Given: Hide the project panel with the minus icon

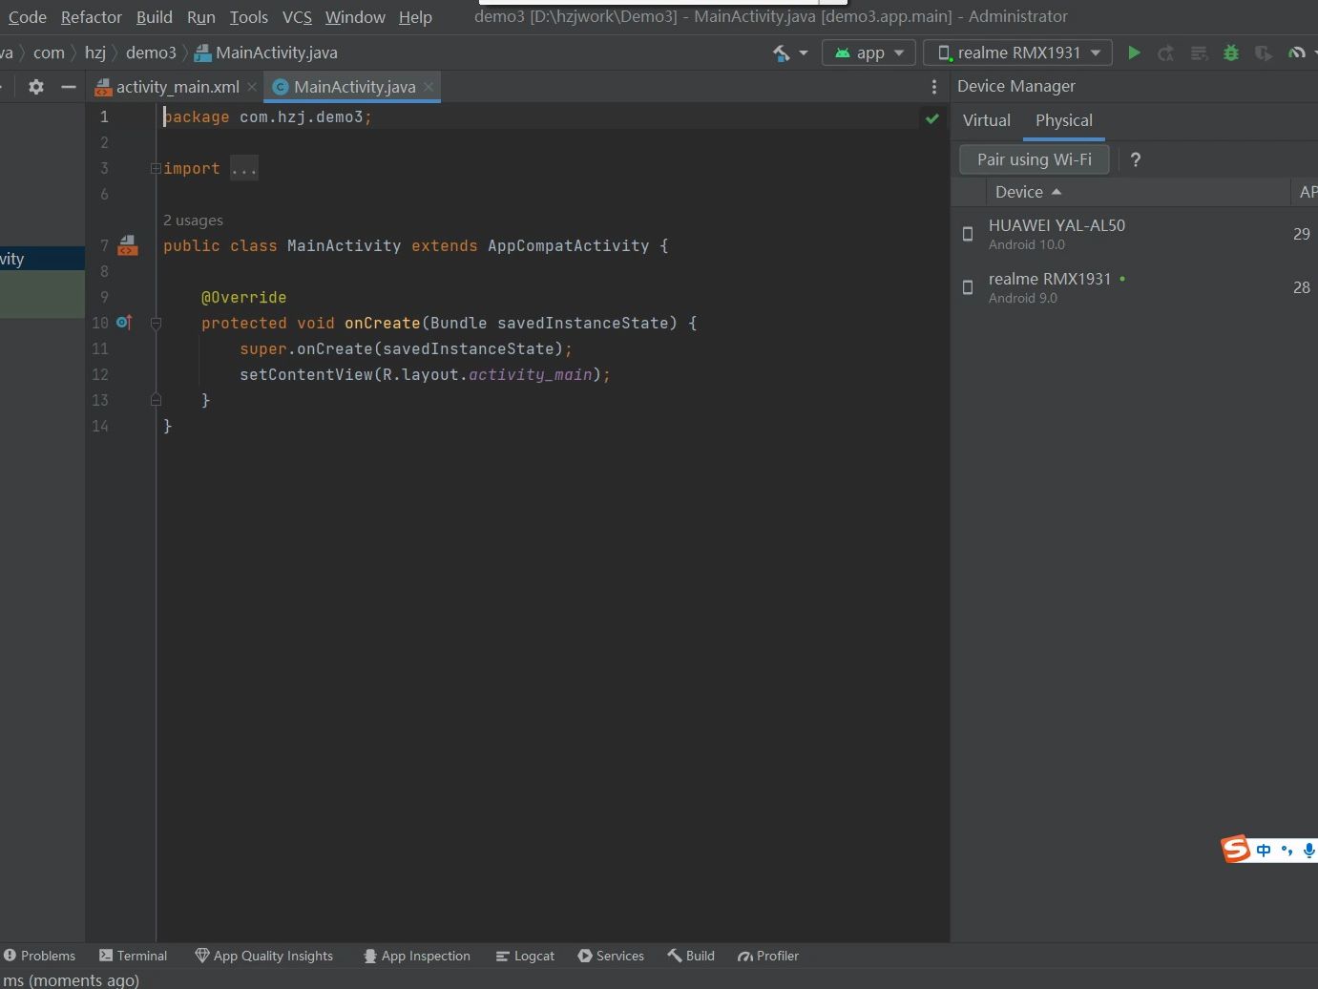Looking at the screenshot, I should (68, 87).
